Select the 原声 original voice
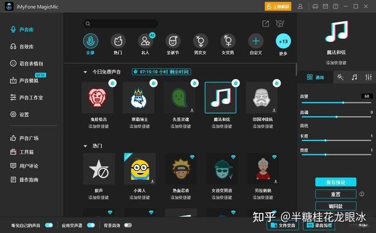376x233 pixels. coord(99,169)
